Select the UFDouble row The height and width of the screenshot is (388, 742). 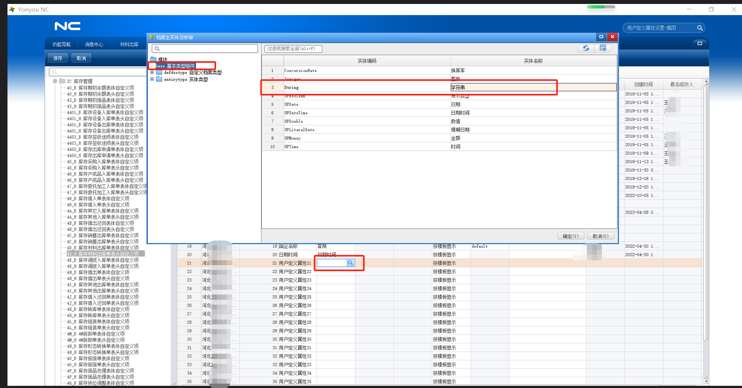click(x=439, y=121)
